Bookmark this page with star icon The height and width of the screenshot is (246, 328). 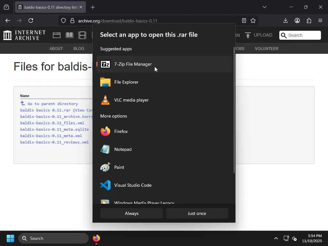click(253, 20)
